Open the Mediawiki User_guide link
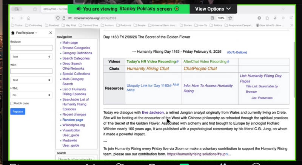302x165 pixels. point(71,143)
